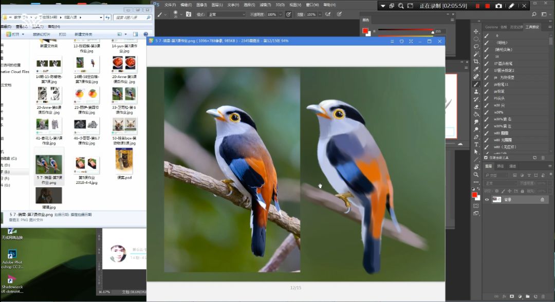Switch to the Layers tab

pyautogui.click(x=489, y=166)
